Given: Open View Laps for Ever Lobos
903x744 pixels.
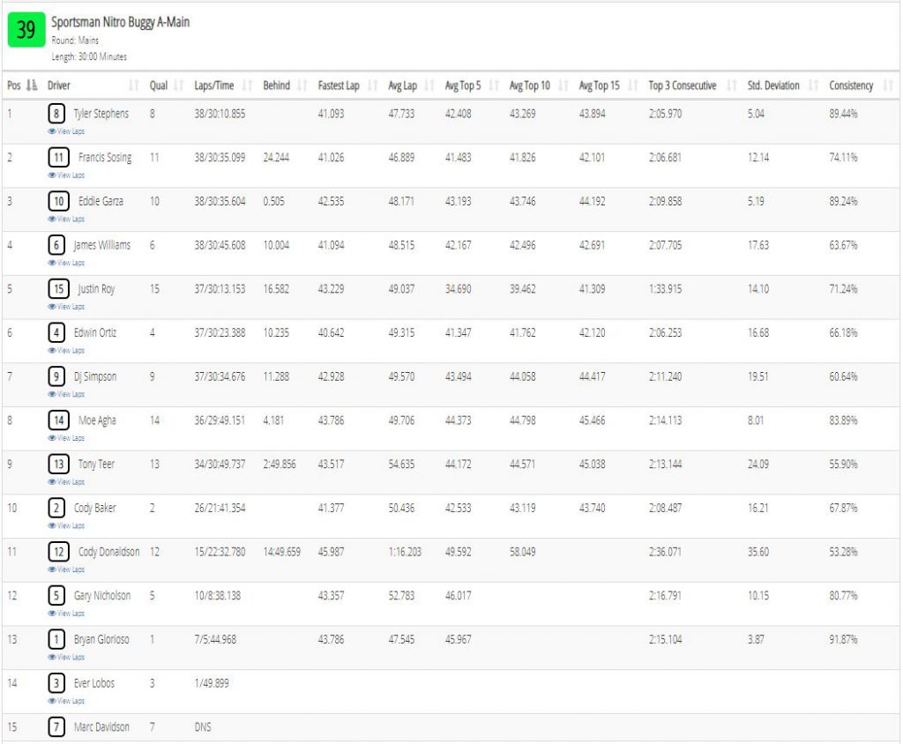Looking at the screenshot, I should [x=66, y=701].
